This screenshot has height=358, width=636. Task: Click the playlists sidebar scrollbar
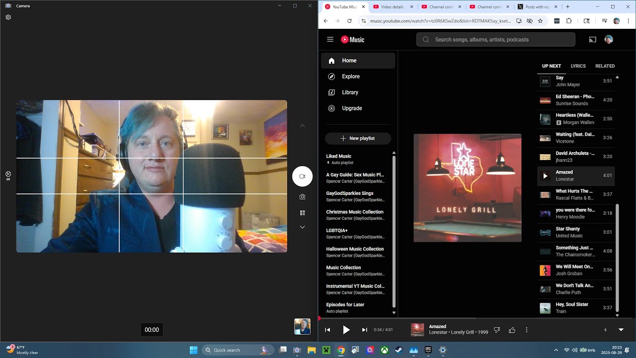tap(394, 231)
